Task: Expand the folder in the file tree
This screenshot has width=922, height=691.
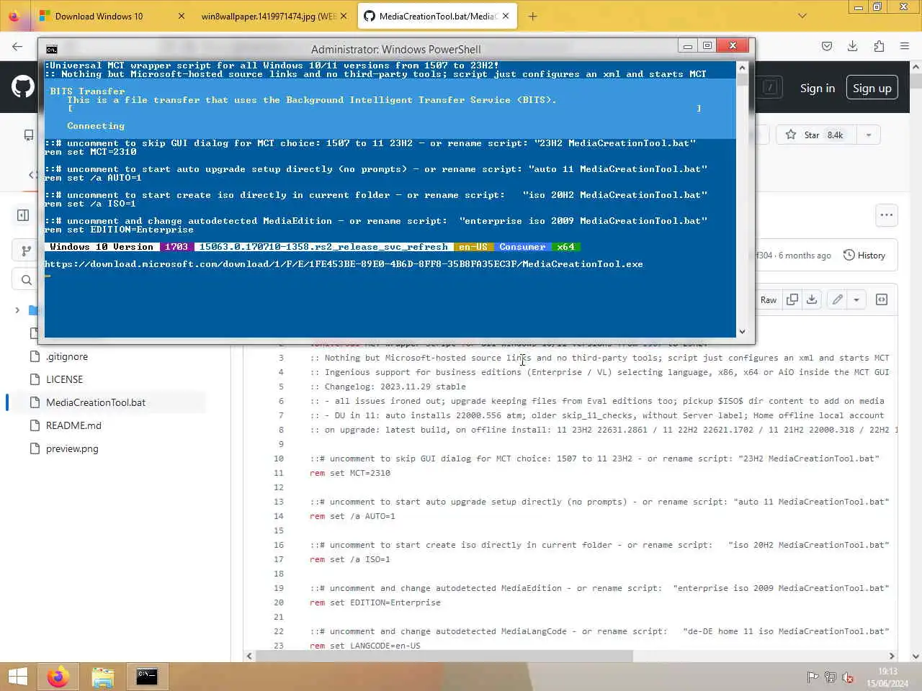Action: coord(17,310)
